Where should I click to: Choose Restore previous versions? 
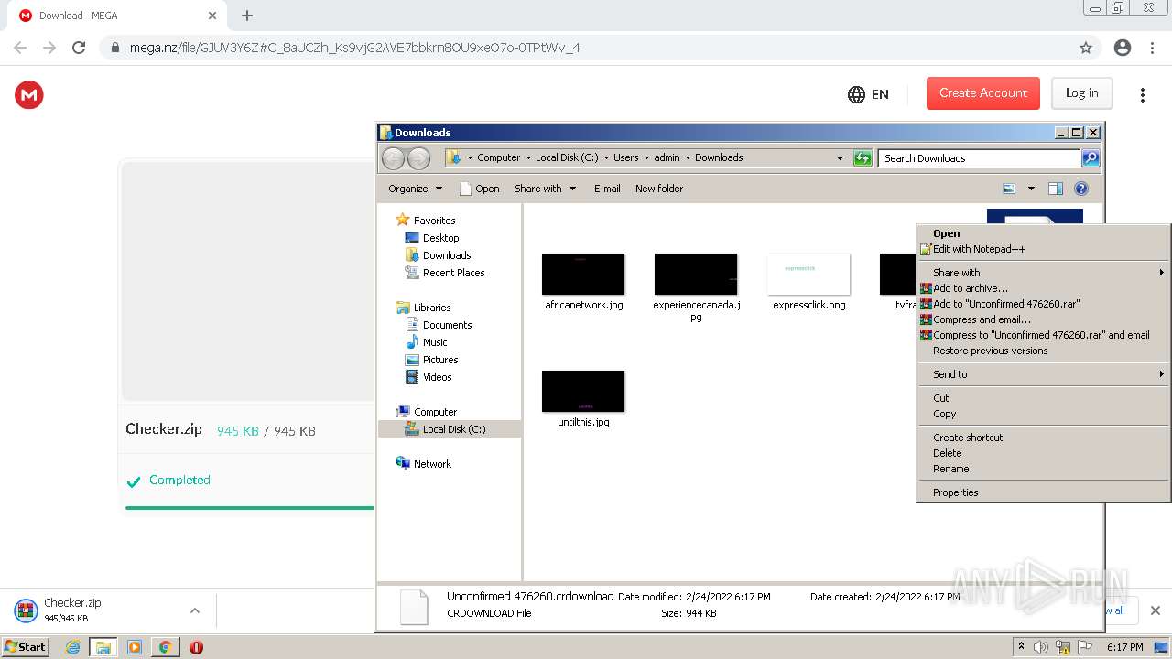[1044, 351]
